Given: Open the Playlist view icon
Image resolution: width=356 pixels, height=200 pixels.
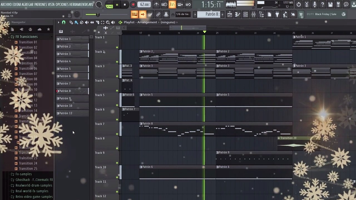Looking at the screenshot, I should [230, 14].
